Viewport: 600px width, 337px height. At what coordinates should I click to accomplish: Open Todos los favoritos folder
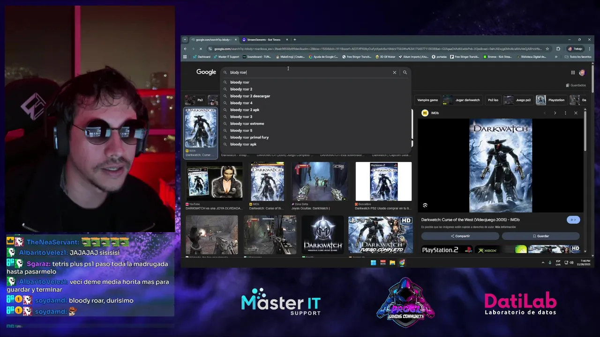coord(577,57)
